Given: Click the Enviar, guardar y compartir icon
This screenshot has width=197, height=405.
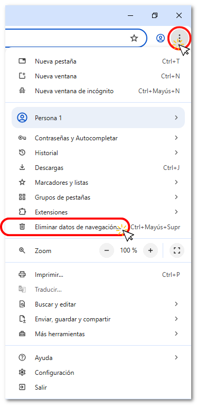Looking at the screenshot, I should pyautogui.click(x=22, y=319).
